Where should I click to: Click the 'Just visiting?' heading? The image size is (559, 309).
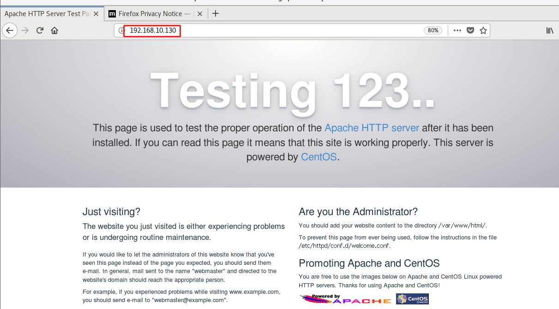point(111,212)
